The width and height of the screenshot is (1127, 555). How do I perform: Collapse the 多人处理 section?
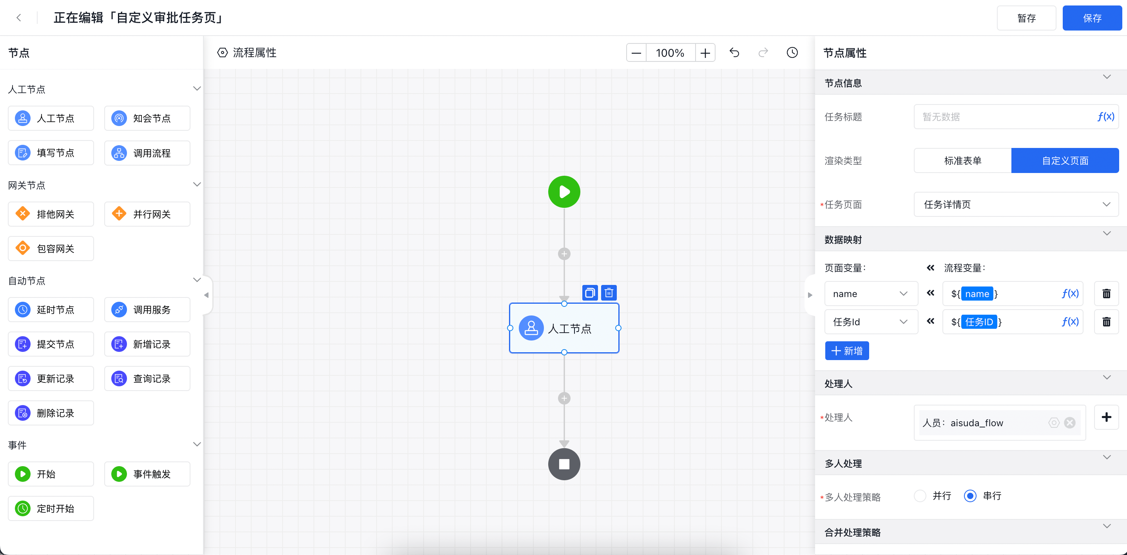coord(1107,458)
